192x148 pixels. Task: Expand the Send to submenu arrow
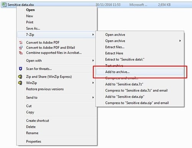[x=93, y=98]
